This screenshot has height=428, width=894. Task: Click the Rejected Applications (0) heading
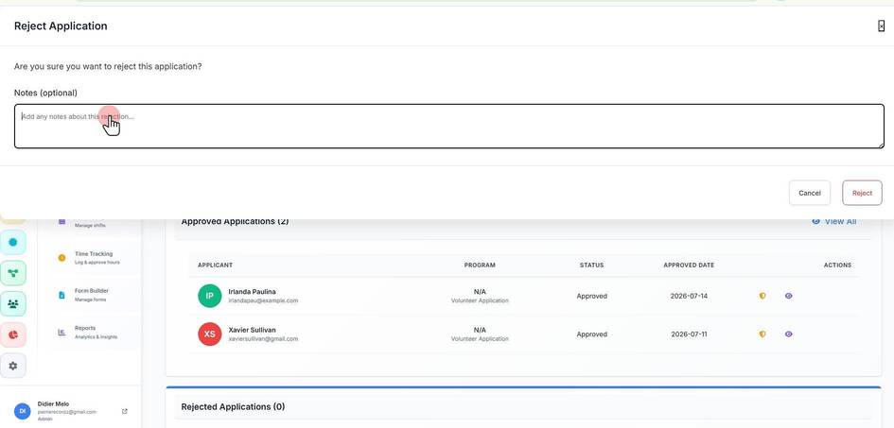233,407
